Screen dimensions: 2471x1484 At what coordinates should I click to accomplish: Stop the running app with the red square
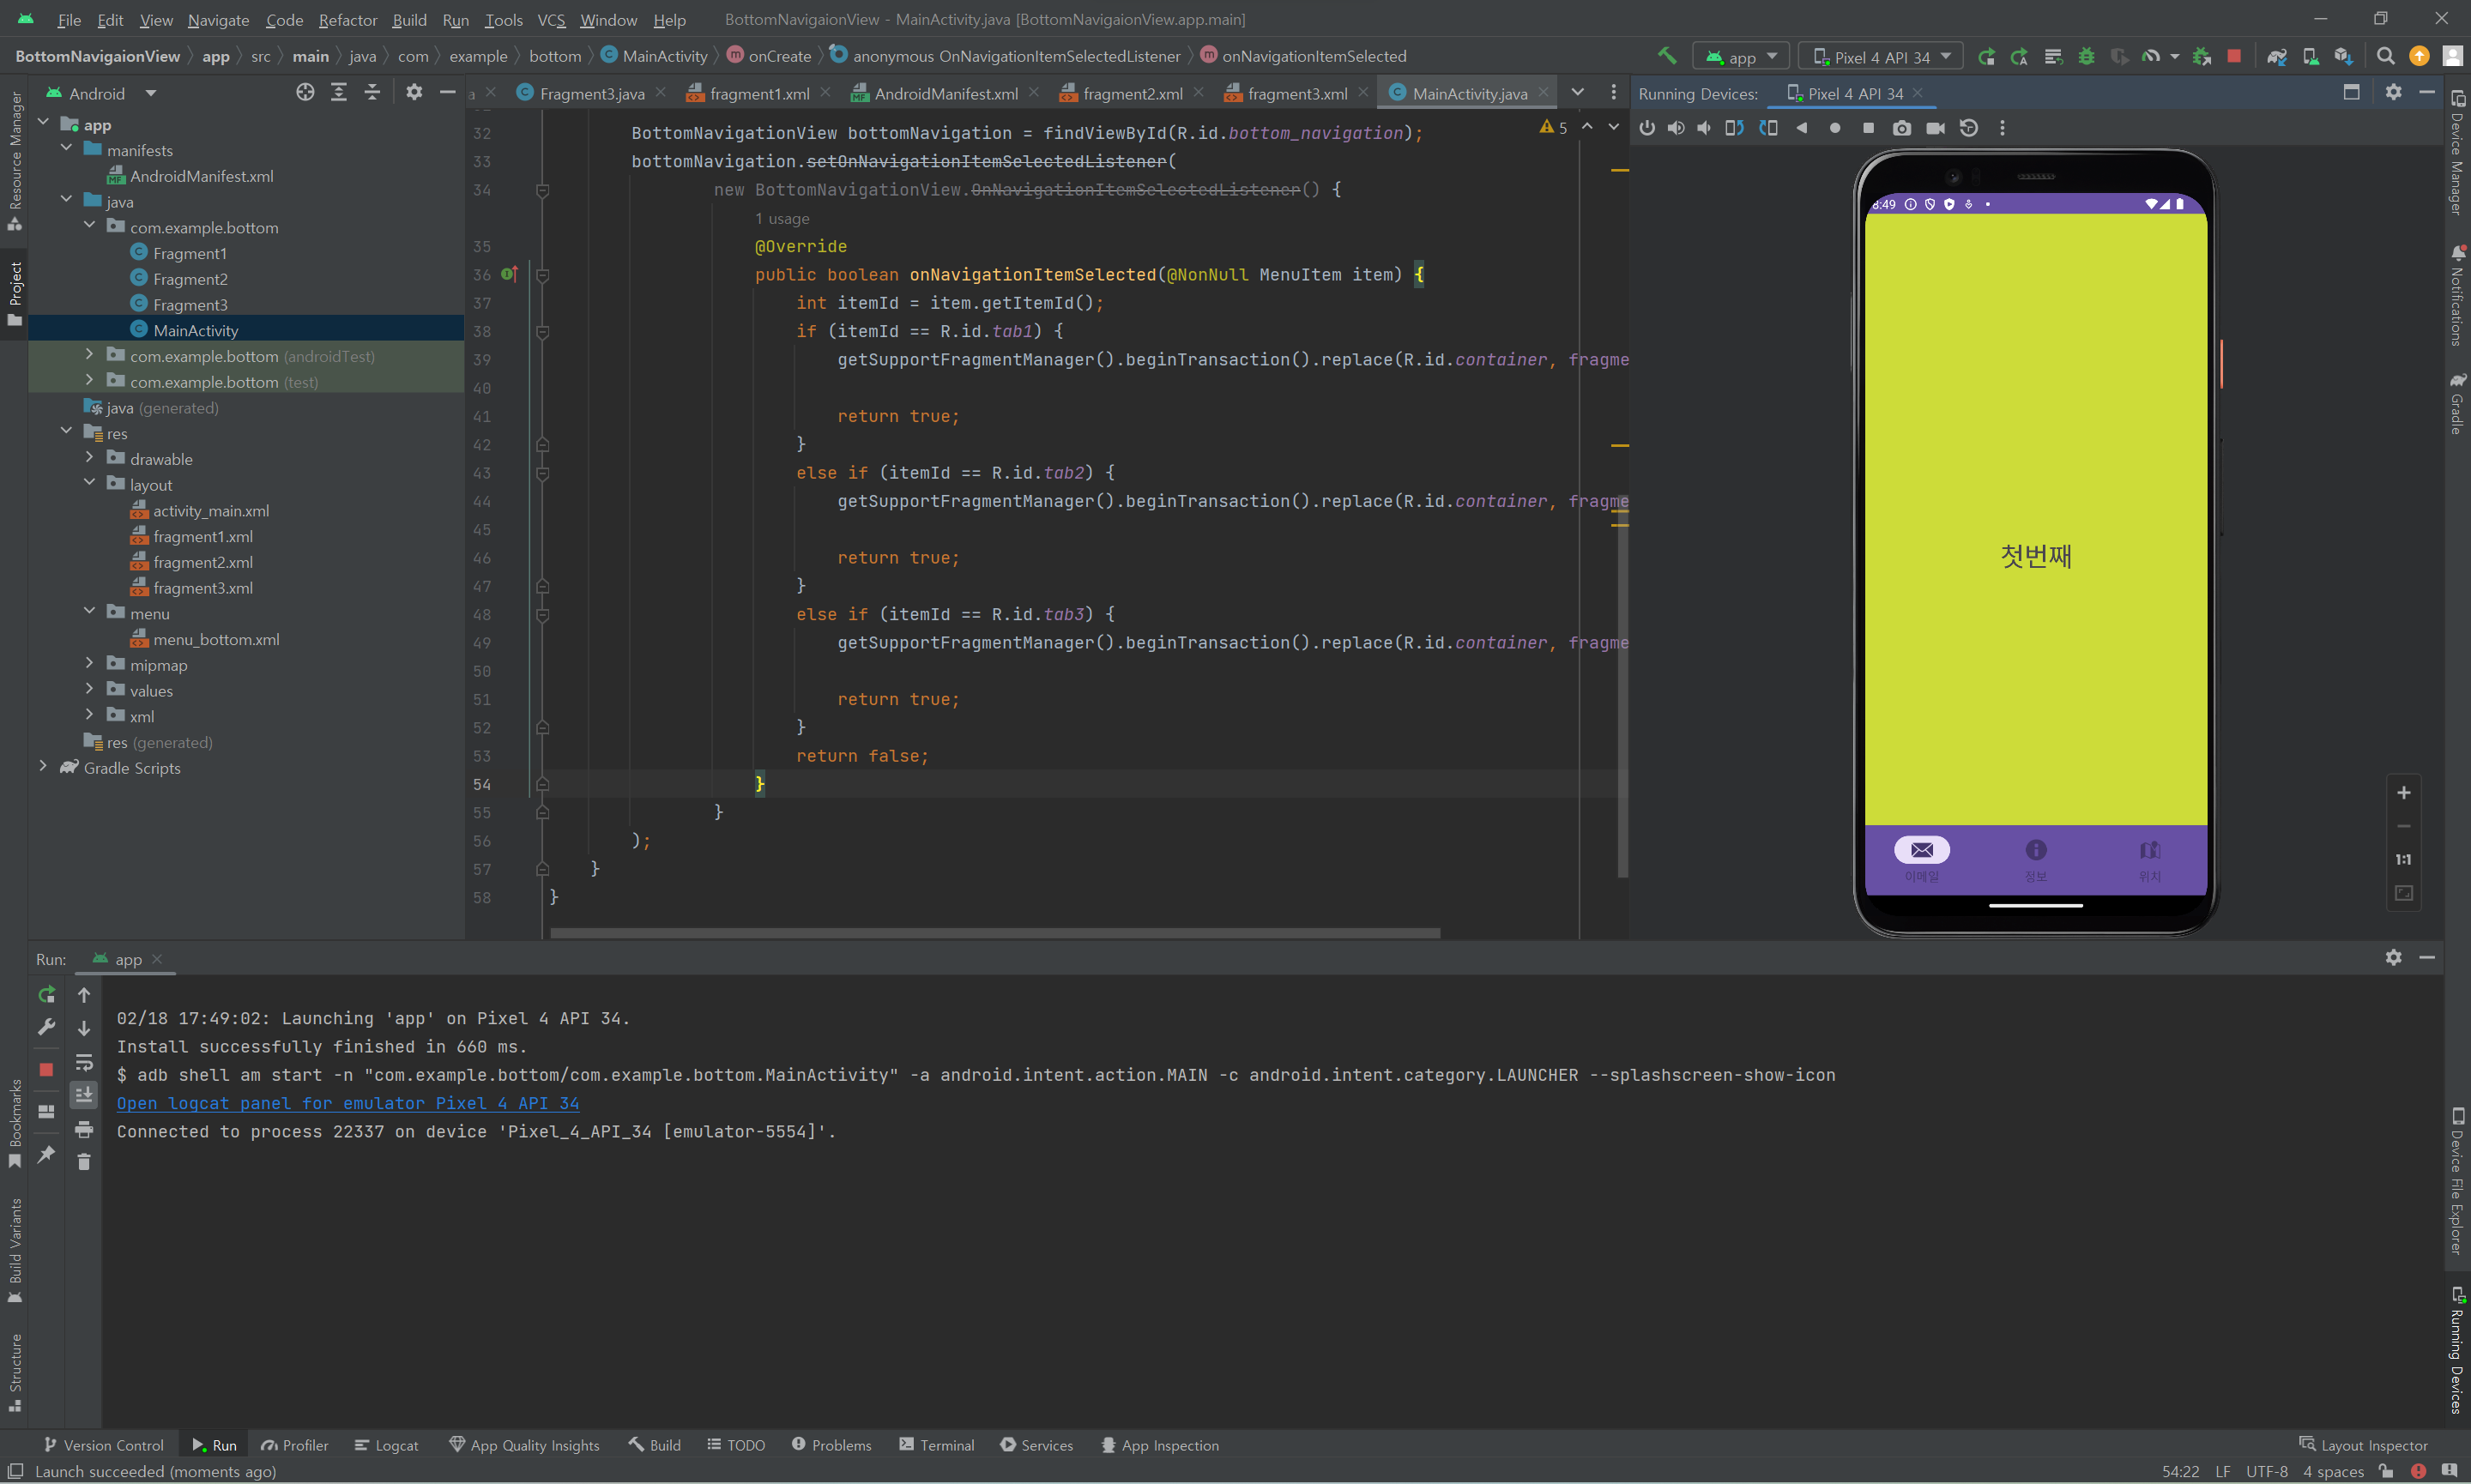pos(2234,56)
